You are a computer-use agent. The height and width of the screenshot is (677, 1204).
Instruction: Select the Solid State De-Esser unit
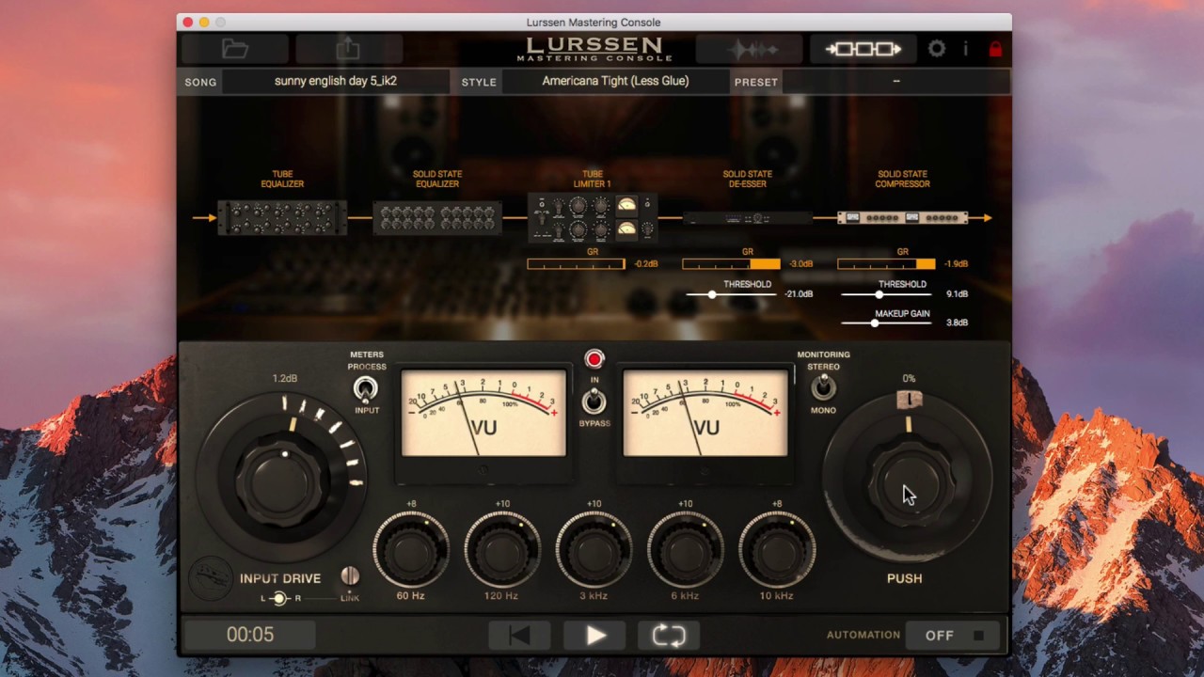(x=748, y=218)
